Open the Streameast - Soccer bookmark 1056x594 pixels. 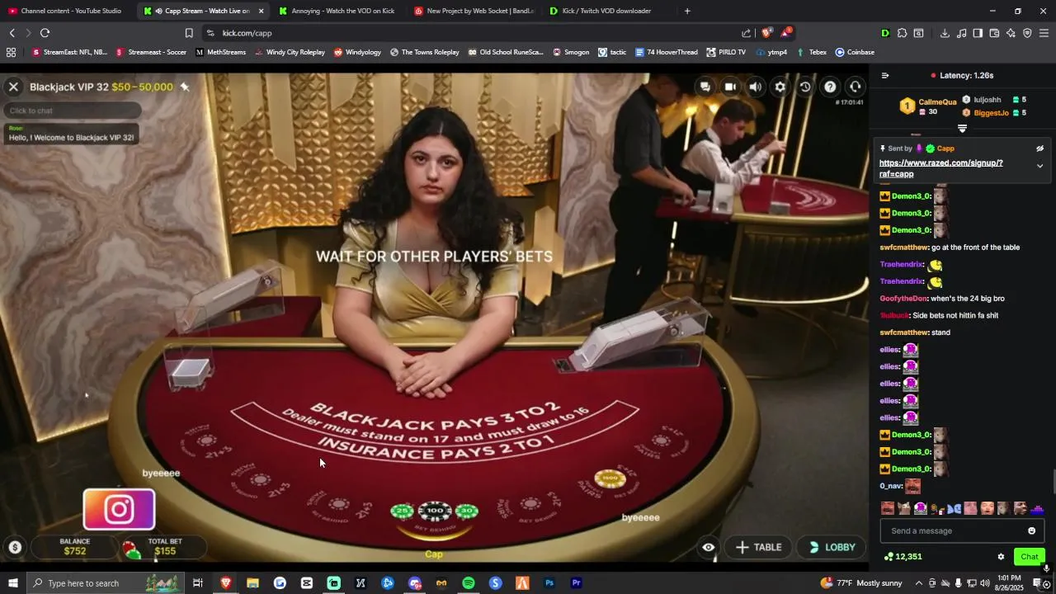click(x=151, y=52)
